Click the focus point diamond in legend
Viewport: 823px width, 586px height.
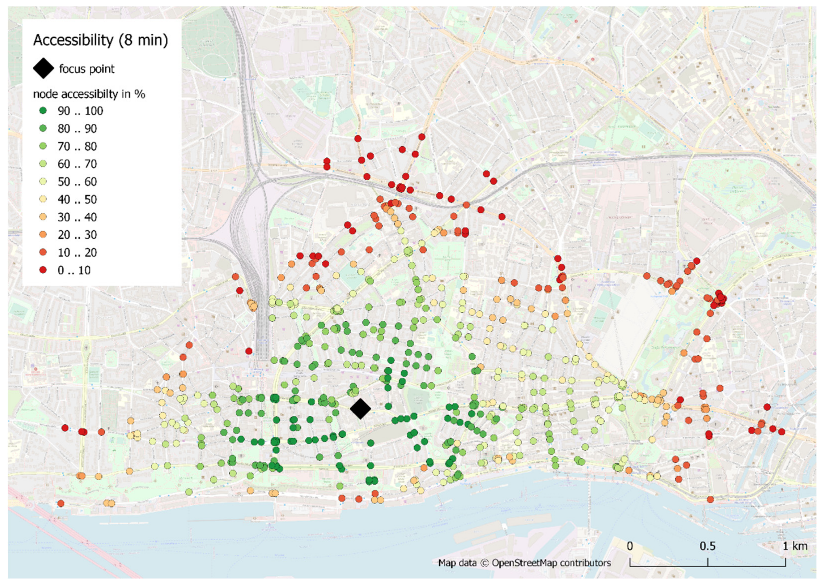tap(43, 68)
